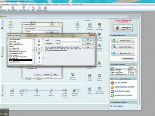Collapse the Do More with QuickBooks section

(x=111, y=79)
